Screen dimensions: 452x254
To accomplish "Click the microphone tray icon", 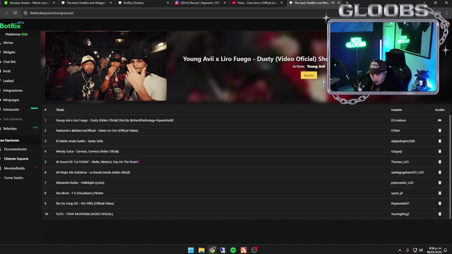I will point(408,250).
